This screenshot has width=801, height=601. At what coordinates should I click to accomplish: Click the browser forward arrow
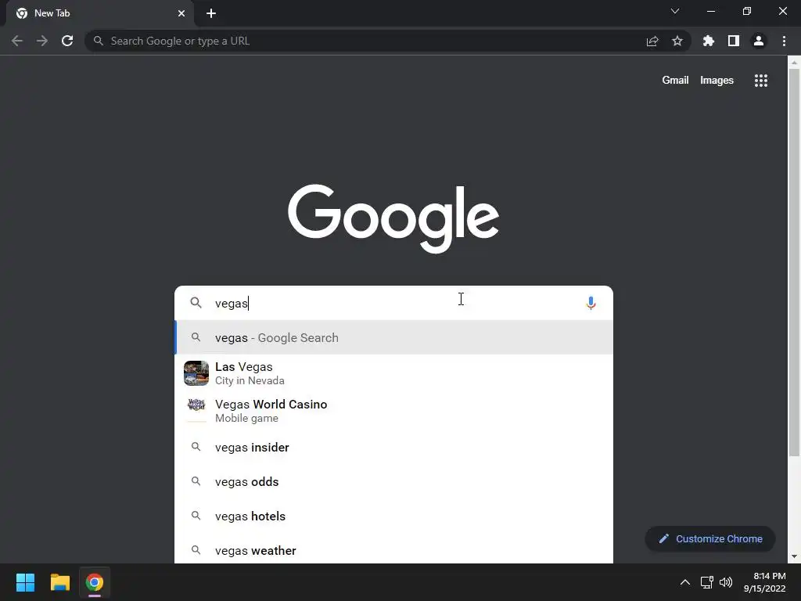pos(42,41)
